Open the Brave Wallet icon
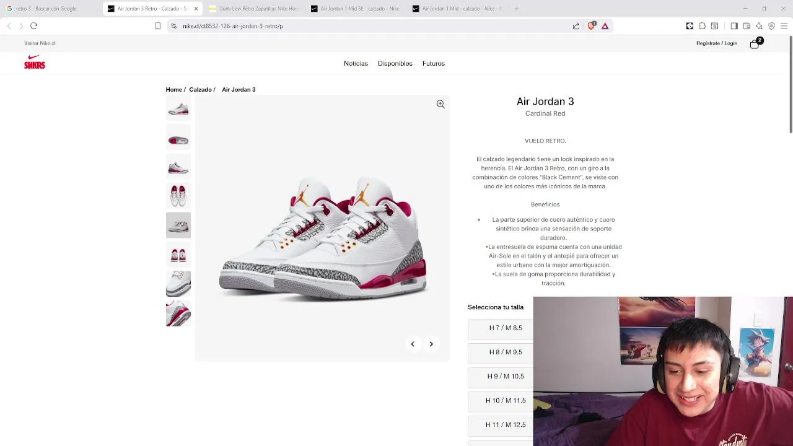 click(x=747, y=26)
